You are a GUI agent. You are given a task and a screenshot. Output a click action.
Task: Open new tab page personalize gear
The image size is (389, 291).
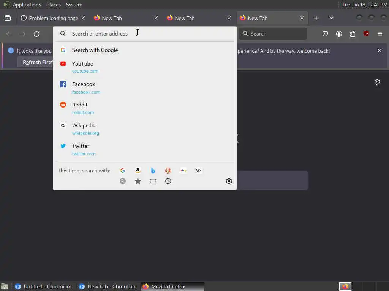[x=377, y=82]
